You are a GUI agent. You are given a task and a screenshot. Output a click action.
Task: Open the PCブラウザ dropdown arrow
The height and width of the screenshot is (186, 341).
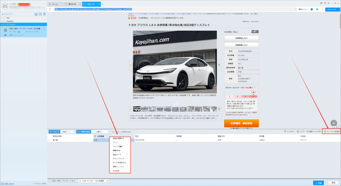click(x=338, y=9)
